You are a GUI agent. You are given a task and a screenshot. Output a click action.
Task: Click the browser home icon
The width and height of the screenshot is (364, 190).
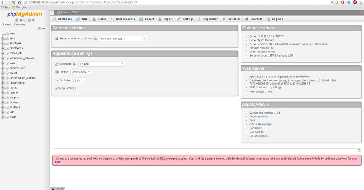(x=20, y=2)
